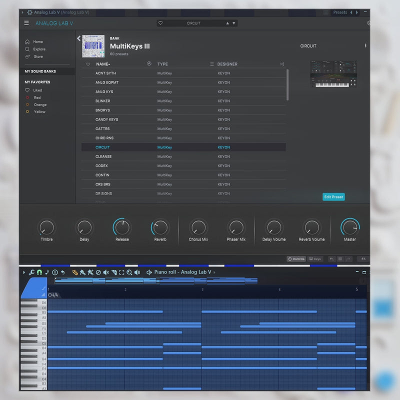
Task: Select the Paint brush tool in the piano roll
Action: [82, 272]
